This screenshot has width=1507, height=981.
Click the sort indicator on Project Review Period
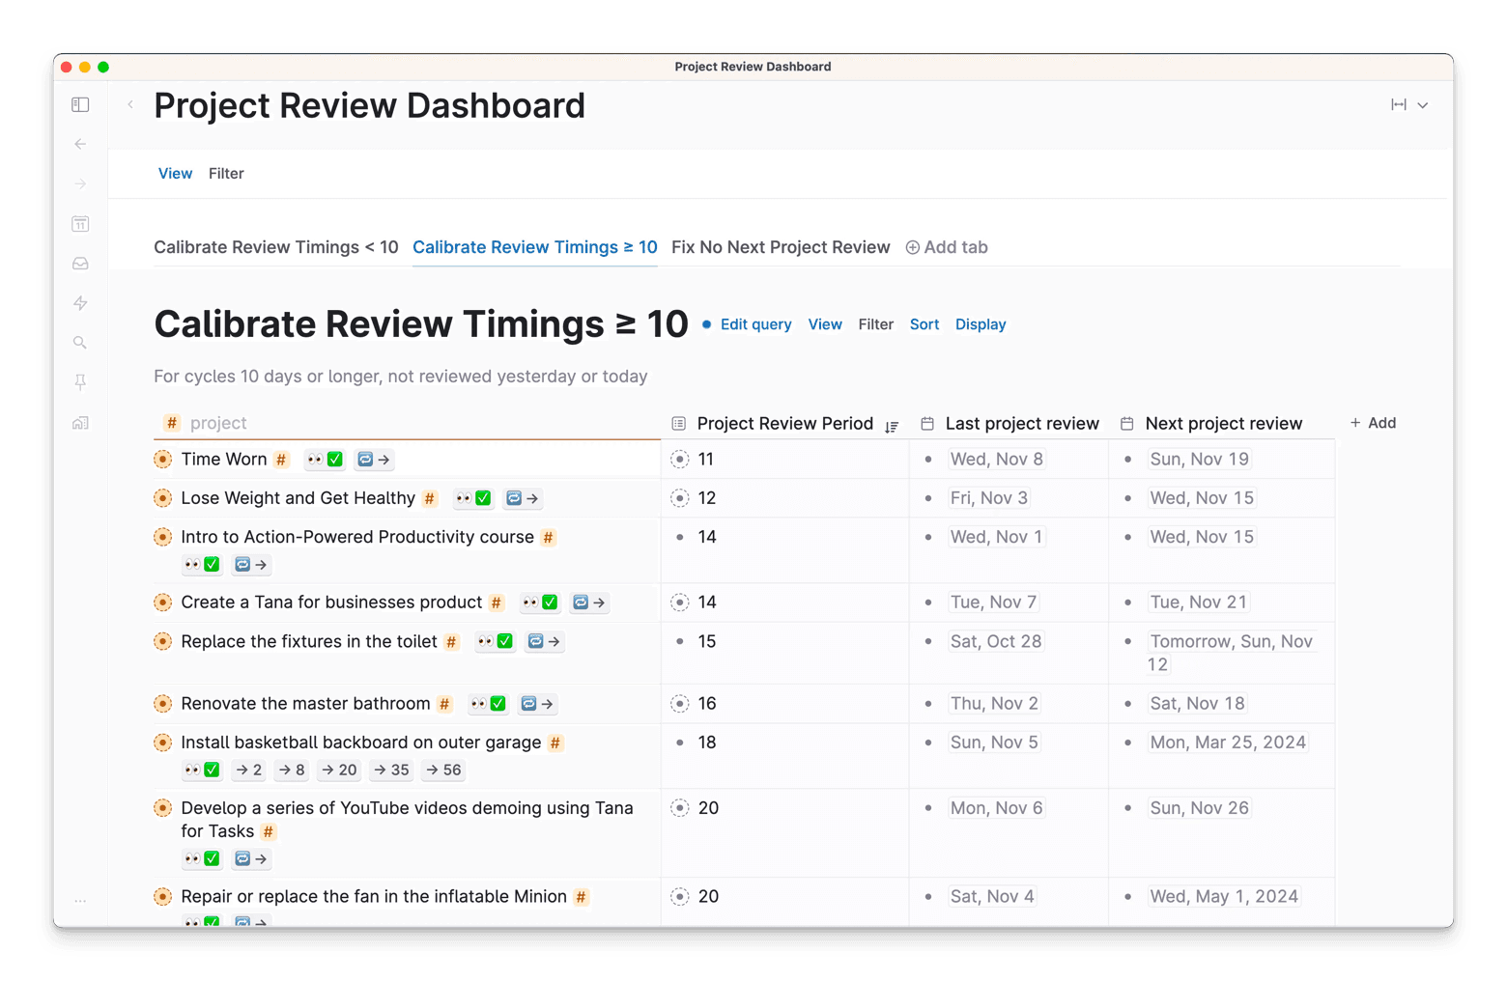point(892,426)
